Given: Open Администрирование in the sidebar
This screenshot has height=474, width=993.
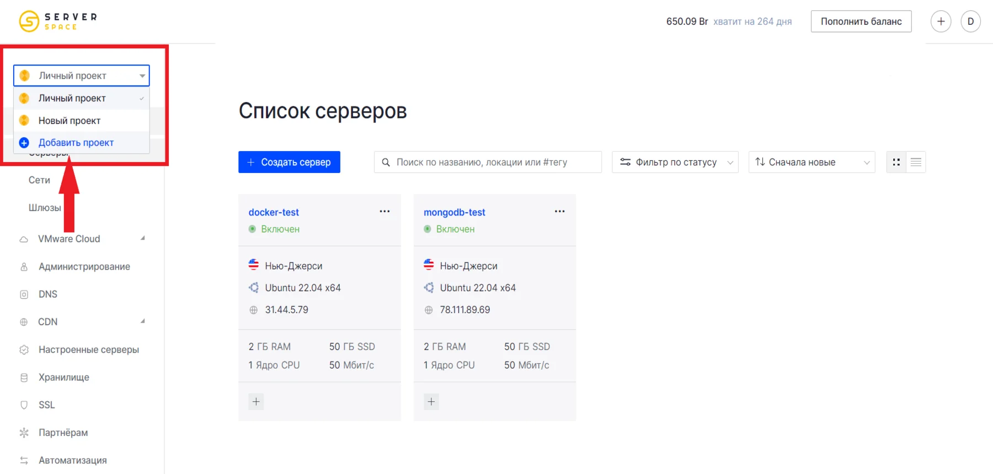Looking at the screenshot, I should [84, 267].
